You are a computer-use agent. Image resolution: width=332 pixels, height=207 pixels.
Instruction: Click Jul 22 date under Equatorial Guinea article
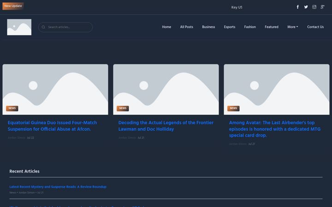pos(30,138)
